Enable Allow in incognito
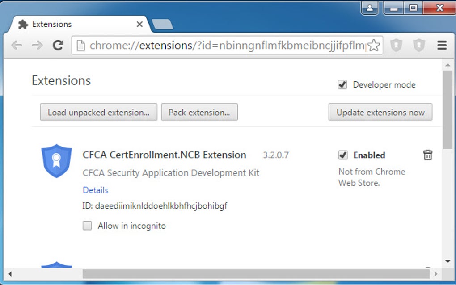 (x=87, y=226)
